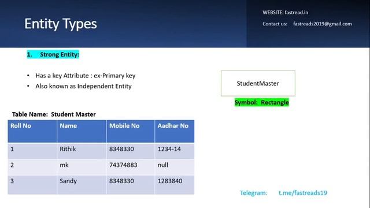The height and width of the screenshot is (208, 370).
Task: Click the StudentMaster rectangle shape
Action: [258, 83]
